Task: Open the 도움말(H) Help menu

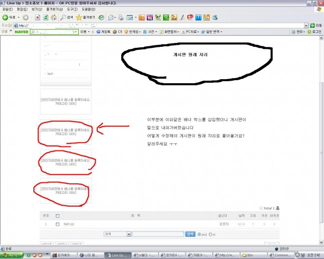Action: pos(88,9)
